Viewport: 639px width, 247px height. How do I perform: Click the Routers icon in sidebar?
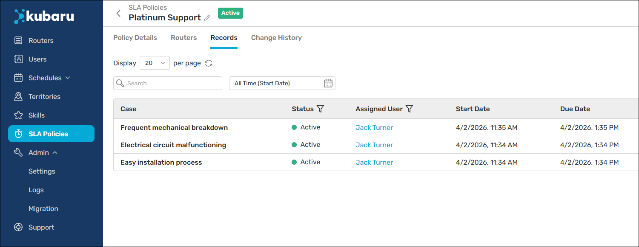pyautogui.click(x=18, y=41)
